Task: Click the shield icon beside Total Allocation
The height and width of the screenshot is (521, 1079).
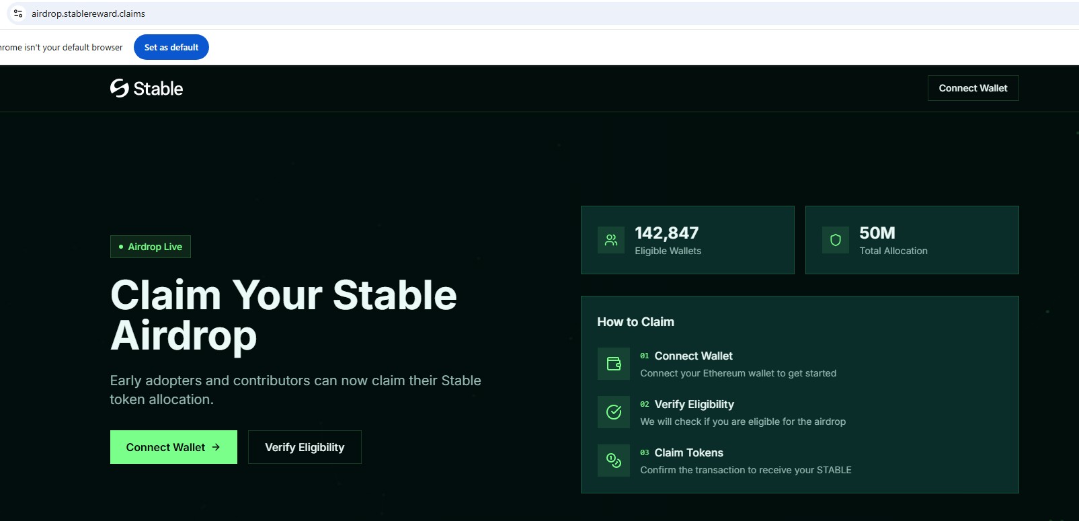Action: coord(836,240)
